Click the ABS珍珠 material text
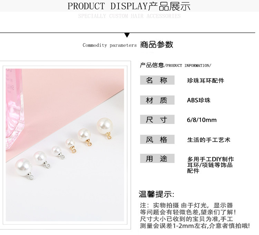The width and height of the screenshot is (259, 235). click(x=199, y=100)
